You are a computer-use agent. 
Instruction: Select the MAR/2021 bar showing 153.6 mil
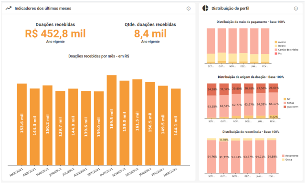click(x=22, y=124)
